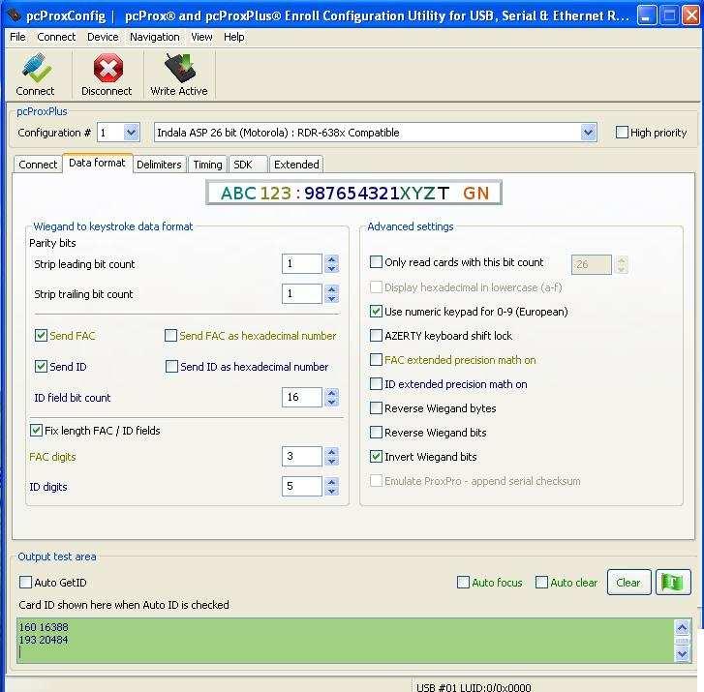Enable ID extended precision math on
Image resolution: width=704 pixels, height=692 pixels.
point(376,383)
